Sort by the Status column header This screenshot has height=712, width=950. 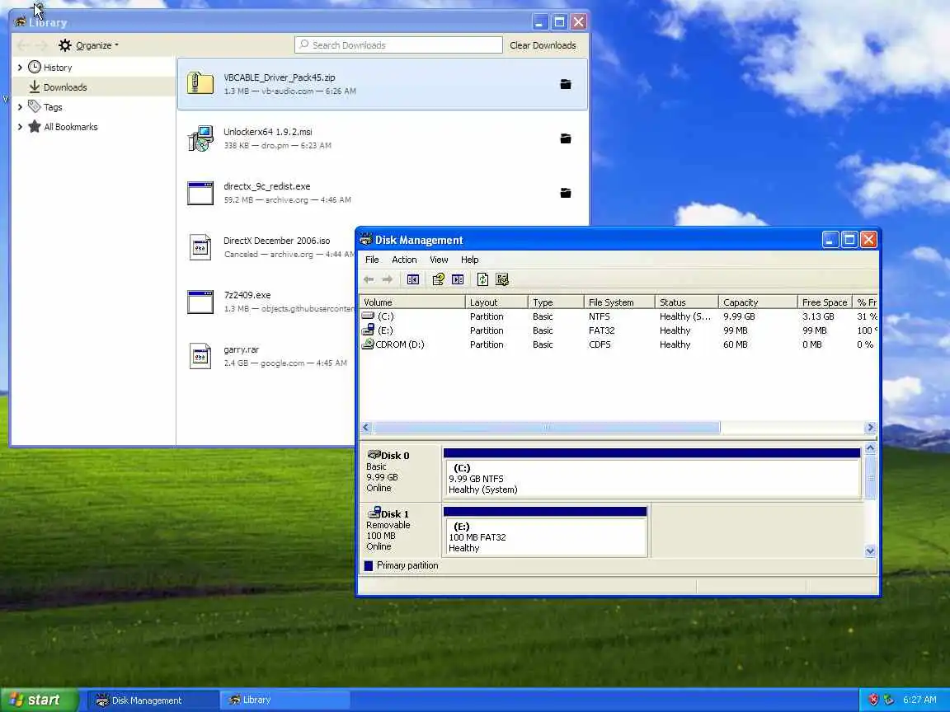click(x=686, y=302)
